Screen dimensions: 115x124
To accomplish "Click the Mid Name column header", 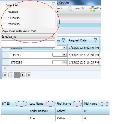I will (x=96, y=104).
